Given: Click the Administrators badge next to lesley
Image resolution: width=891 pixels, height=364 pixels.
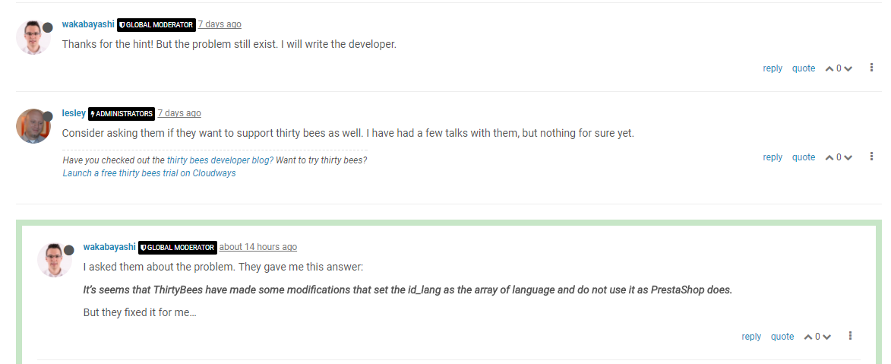Looking at the screenshot, I should click(x=122, y=114).
